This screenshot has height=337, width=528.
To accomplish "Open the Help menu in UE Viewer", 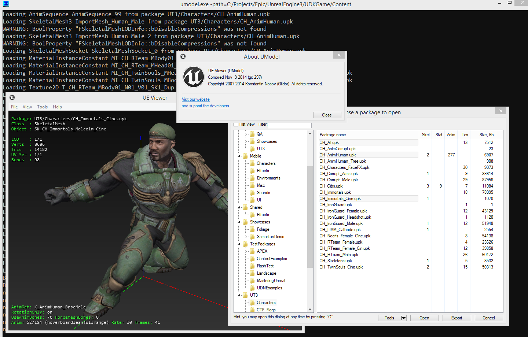I will click(x=57, y=107).
